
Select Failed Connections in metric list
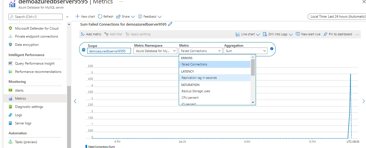pyautogui.click(x=215, y=64)
